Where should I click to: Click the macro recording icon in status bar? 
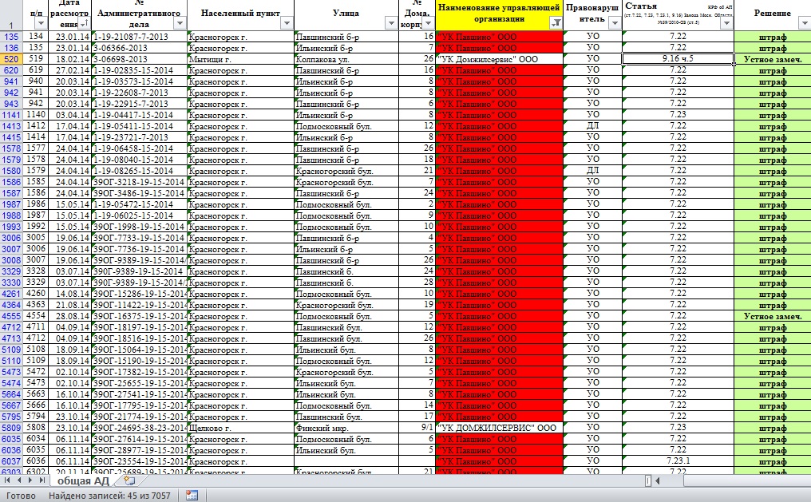point(192,496)
